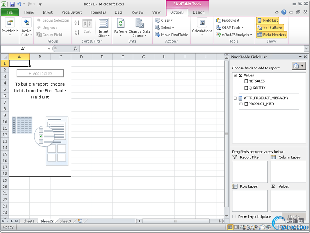Click the Insert Slicer icon
Viewport: 310px width, 233px height.
coord(104,23)
